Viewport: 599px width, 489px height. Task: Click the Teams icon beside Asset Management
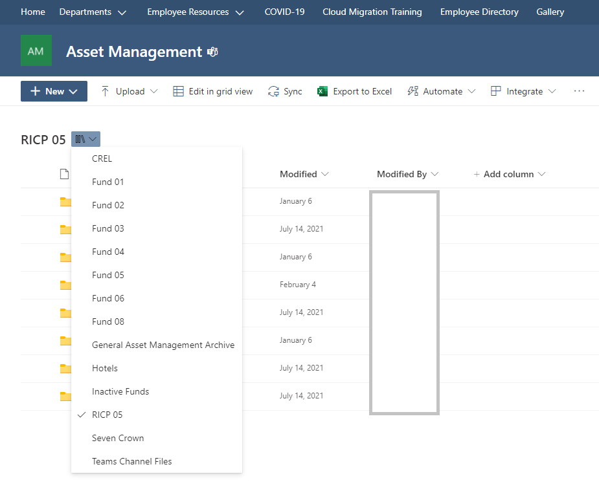point(213,52)
